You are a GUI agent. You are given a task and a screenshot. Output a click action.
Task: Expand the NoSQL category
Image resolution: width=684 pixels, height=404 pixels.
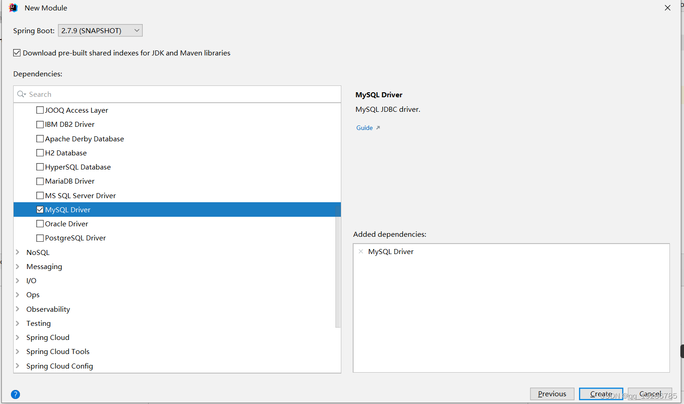18,252
